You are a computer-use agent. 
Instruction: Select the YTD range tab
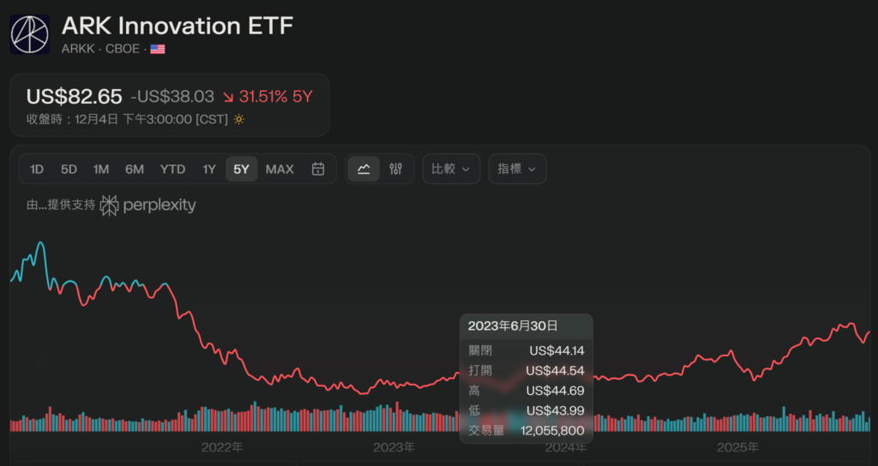coord(172,169)
